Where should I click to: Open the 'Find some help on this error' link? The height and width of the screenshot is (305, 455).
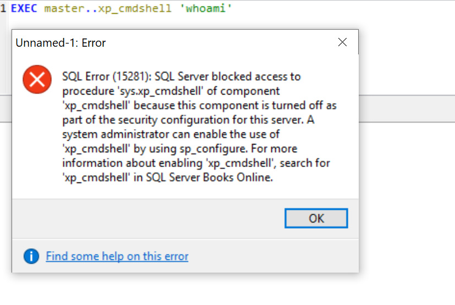coord(117,256)
